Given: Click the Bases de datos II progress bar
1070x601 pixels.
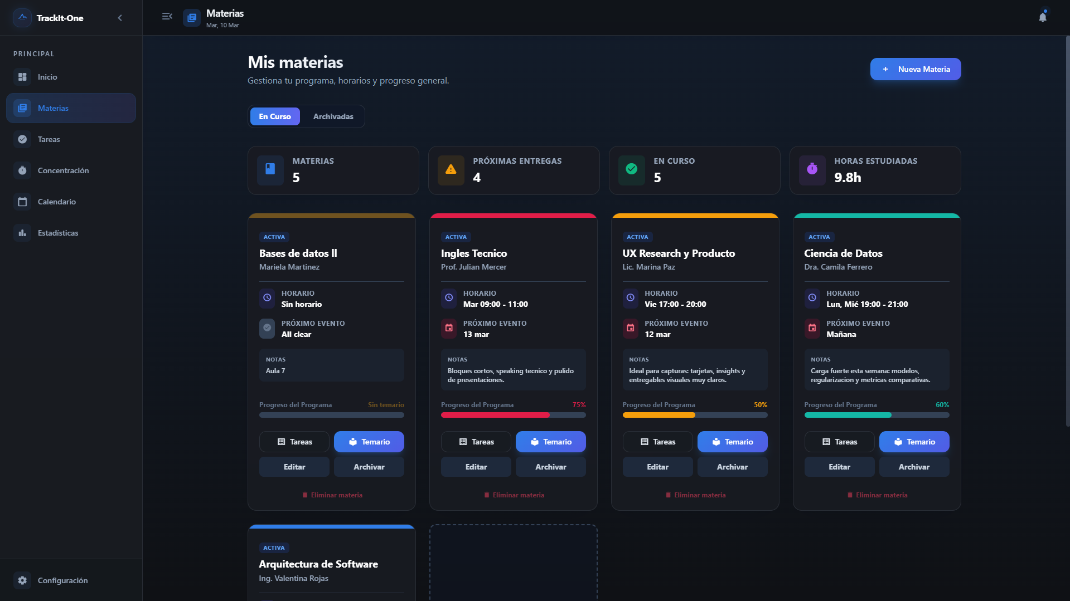Looking at the screenshot, I should tap(332, 415).
